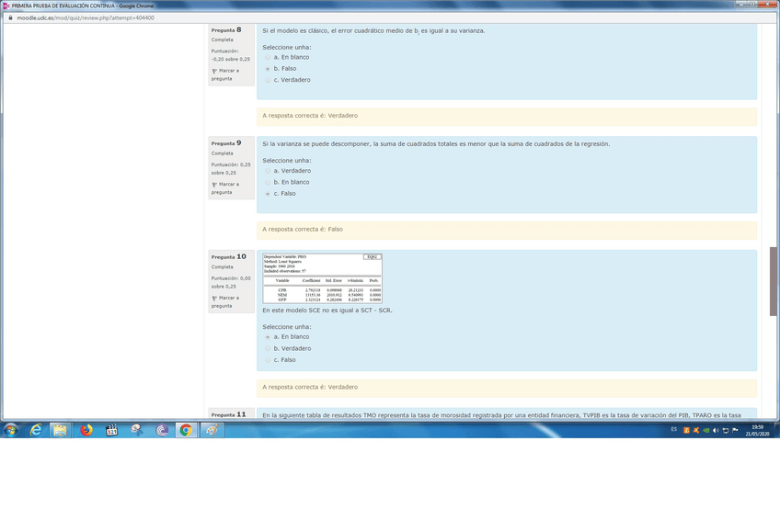Select 'En blanco' option for Pregunta 8
The image size is (780, 520).
coord(268,58)
